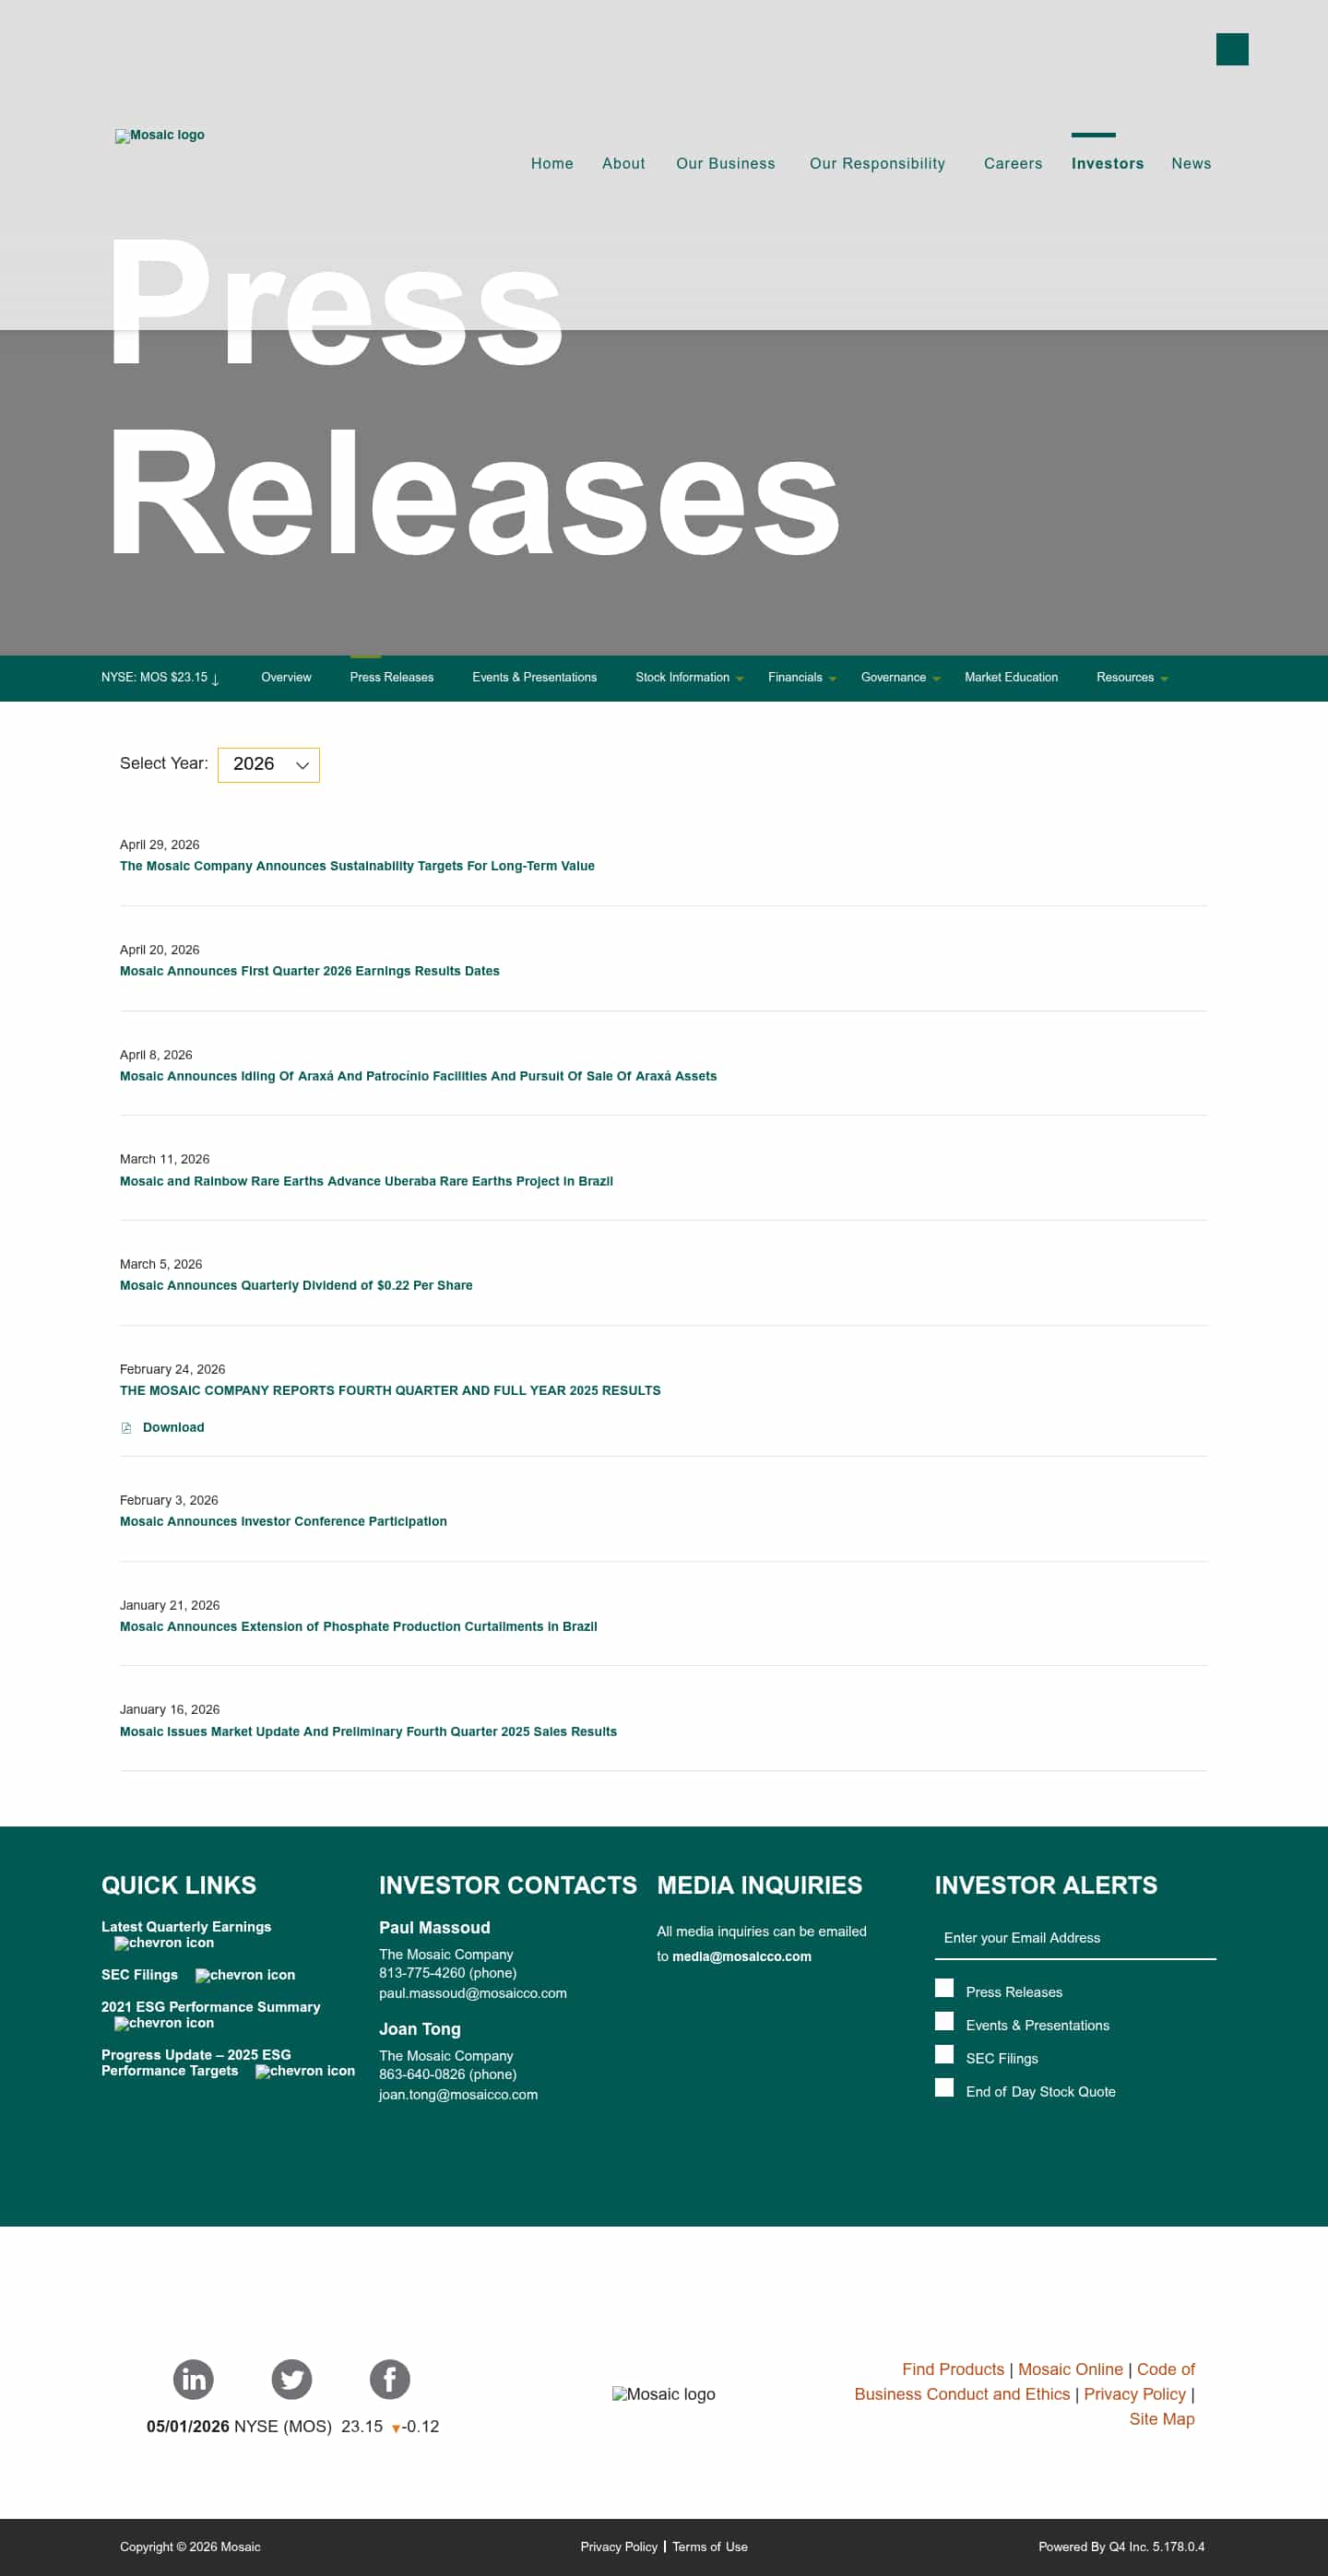Screen dimensions: 1328x2576
Task: Tick the SEC Filings alert checkbox
Action: click(944, 2054)
